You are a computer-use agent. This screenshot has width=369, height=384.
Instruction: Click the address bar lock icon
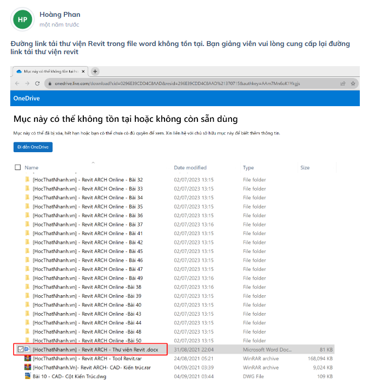tap(50, 84)
